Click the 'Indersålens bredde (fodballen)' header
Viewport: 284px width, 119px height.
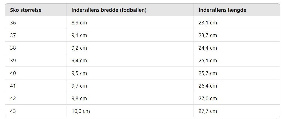coord(109,10)
